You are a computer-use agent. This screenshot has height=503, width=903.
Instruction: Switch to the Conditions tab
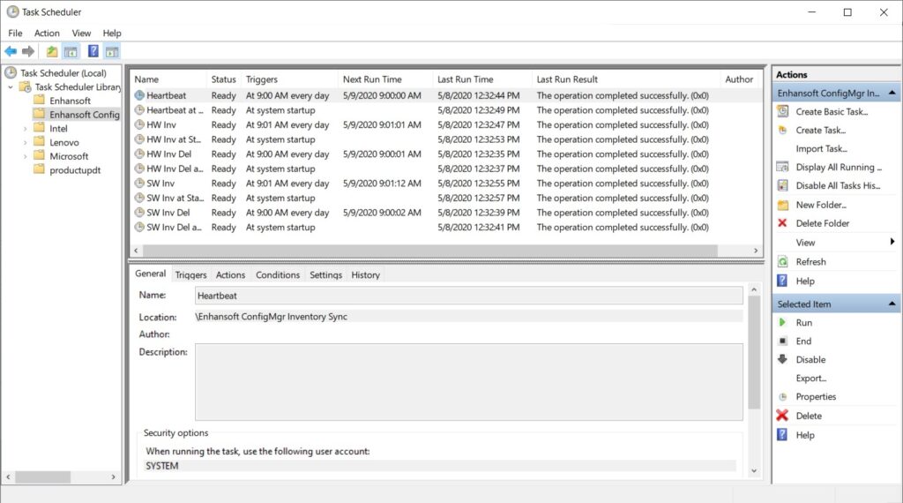point(278,275)
